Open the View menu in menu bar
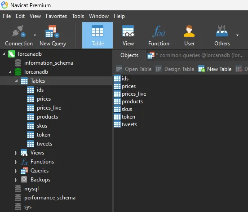This screenshot has height=212, width=248. pyautogui.click(x=35, y=16)
